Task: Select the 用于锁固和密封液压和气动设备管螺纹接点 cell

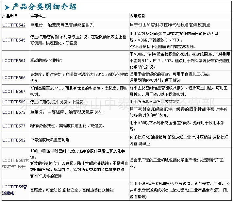Action: (180, 25)
